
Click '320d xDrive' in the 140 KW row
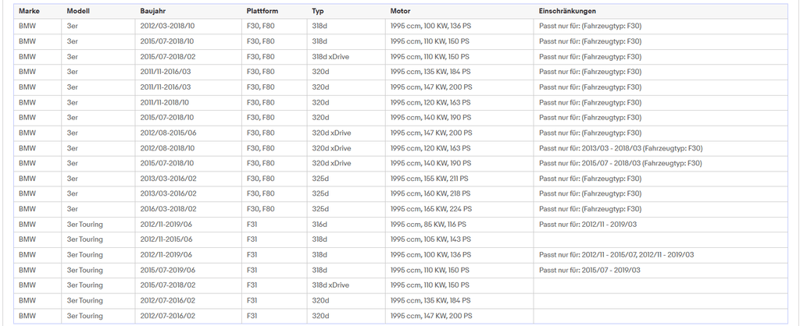331,164
